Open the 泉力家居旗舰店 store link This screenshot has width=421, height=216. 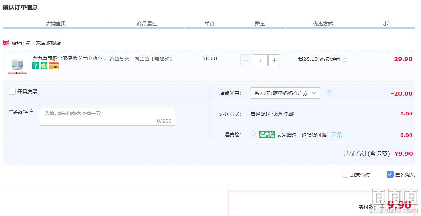coord(43,43)
